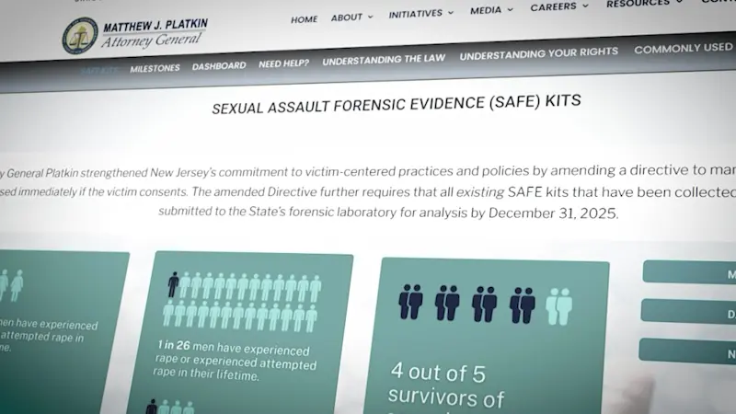Click the light-colored pair of people icon
This screenshot has height=414, width=736.
(558, 306)
